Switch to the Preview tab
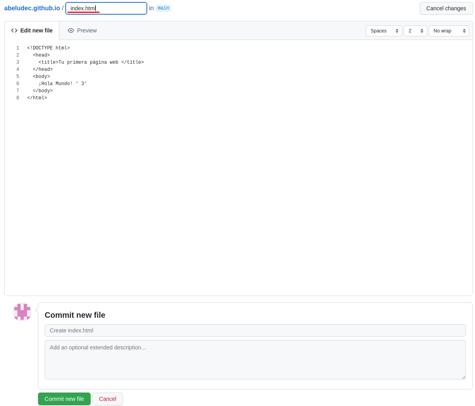475x406 pixels. (x=82, y=30)
